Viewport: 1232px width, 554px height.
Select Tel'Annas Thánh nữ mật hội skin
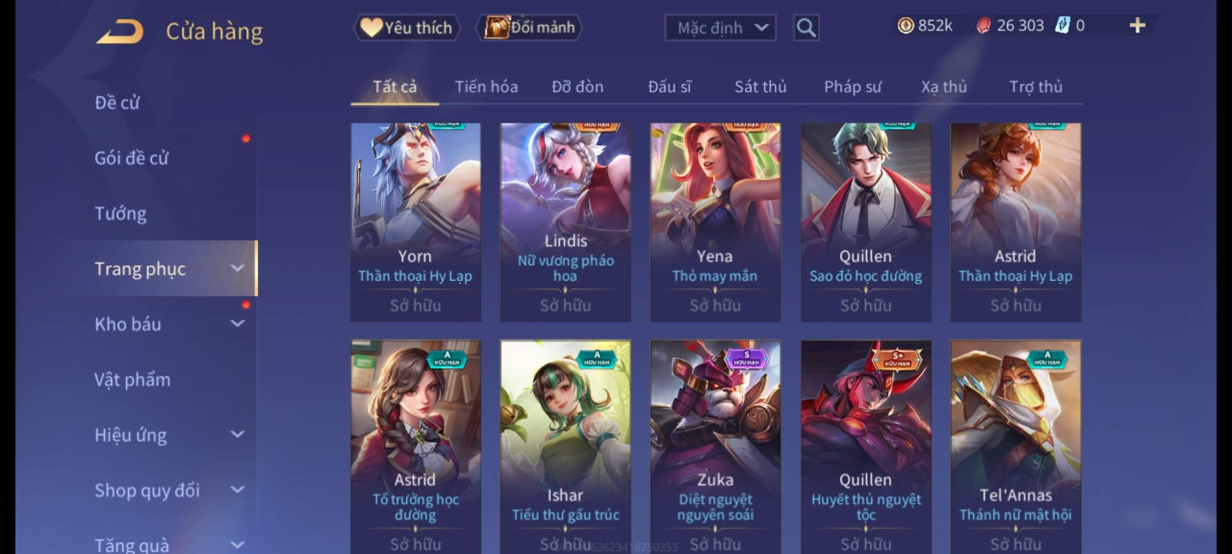point(1015,447)
